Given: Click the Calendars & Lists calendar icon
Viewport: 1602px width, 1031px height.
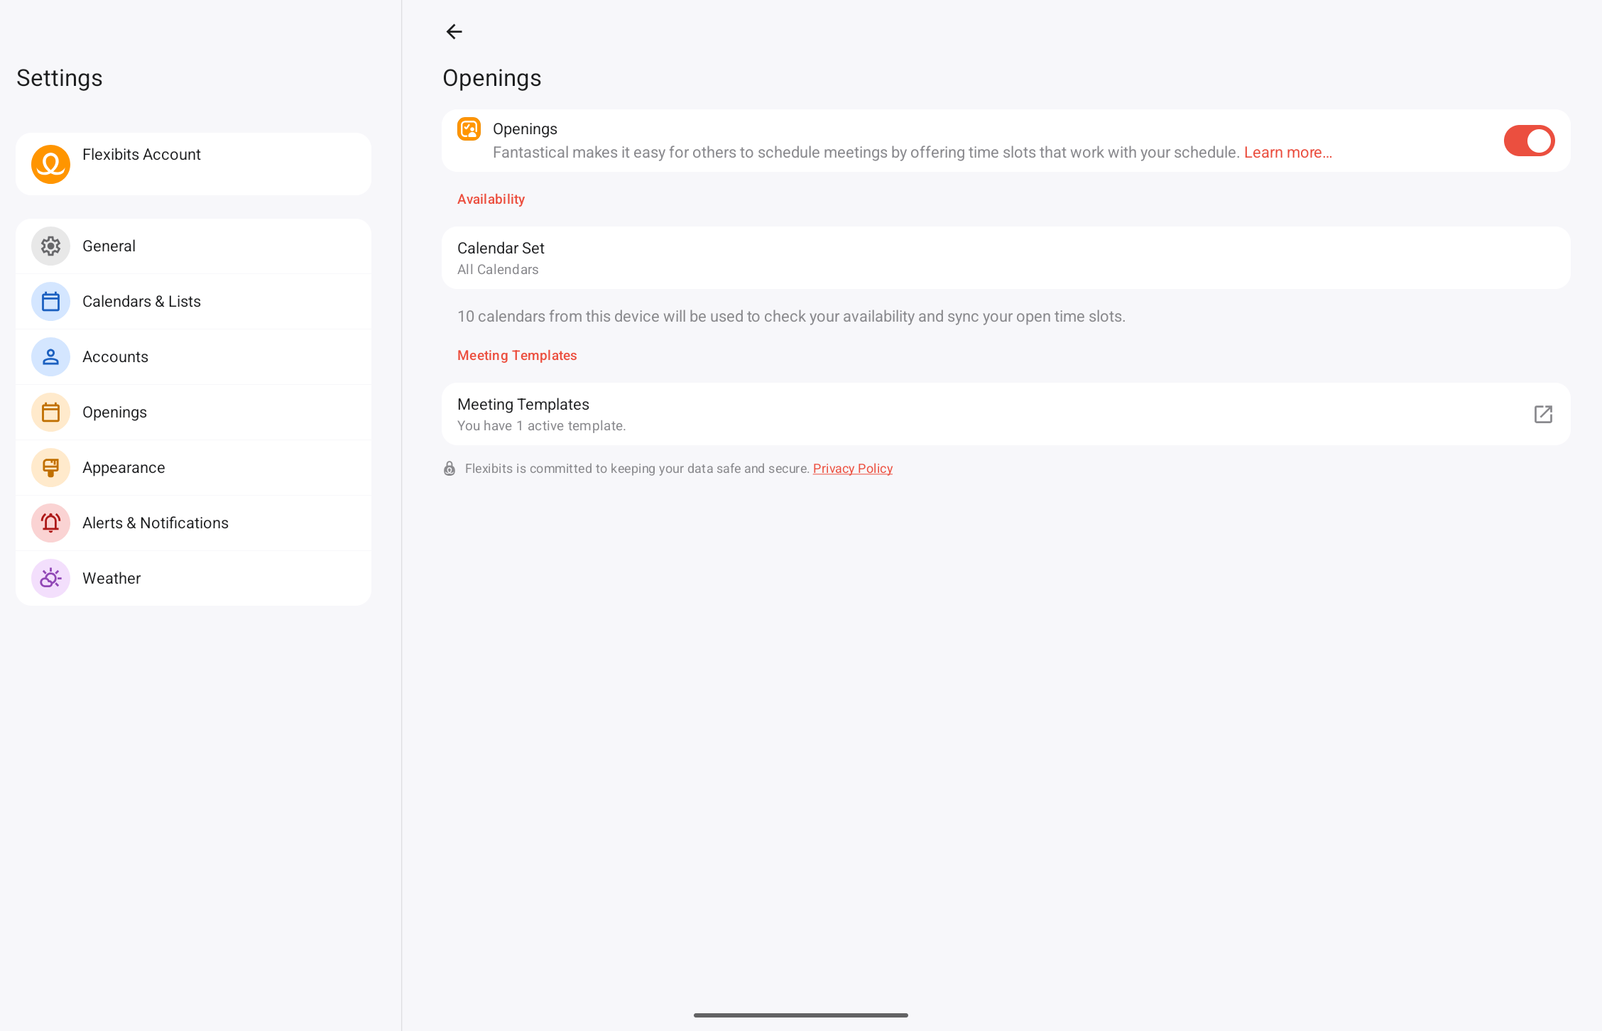Looking at the screenshot, I should (x=50, y=302).
